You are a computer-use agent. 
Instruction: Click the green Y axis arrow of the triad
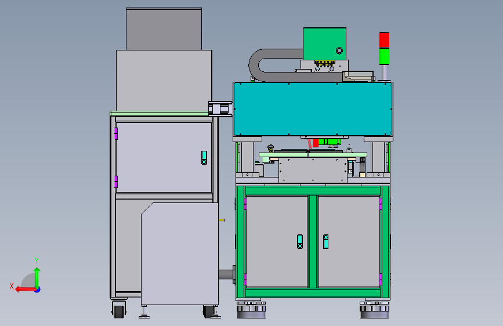(37, 277)
